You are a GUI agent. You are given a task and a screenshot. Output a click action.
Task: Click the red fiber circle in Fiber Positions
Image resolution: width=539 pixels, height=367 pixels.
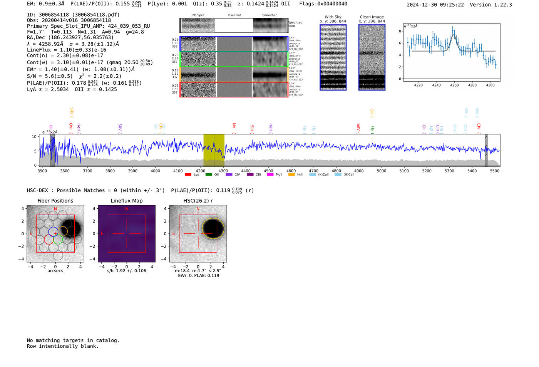pyautogui.click(x=49, y=239)
